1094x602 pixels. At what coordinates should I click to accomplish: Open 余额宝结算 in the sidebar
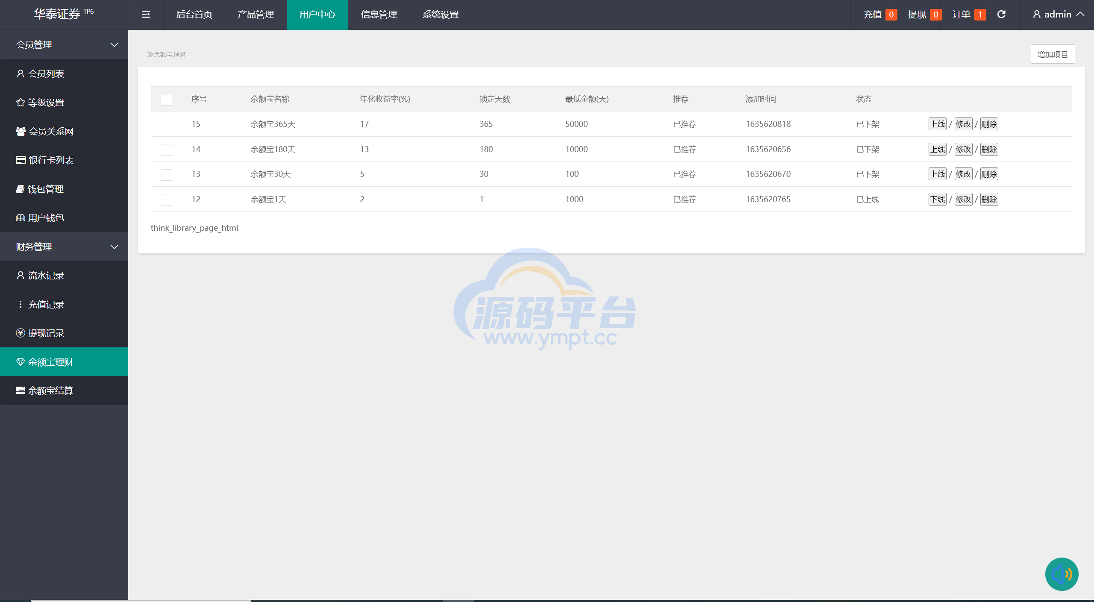[x=64, y=391]
